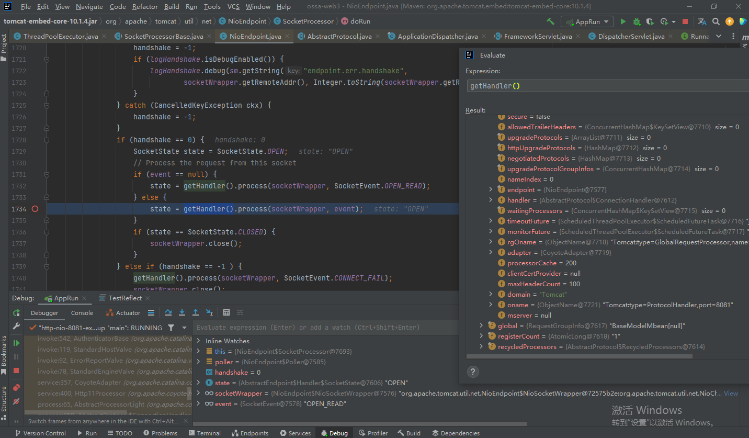Select the TestReflect debug session tab

(x=125, y=298)
